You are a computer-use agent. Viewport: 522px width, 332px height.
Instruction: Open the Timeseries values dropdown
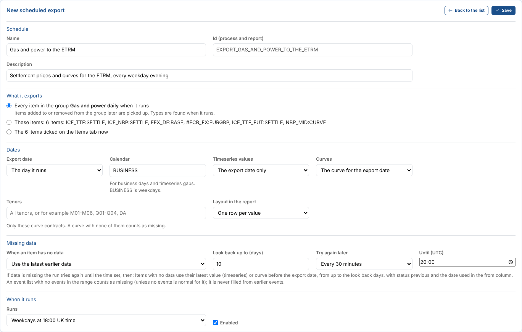tap(261, 170)
